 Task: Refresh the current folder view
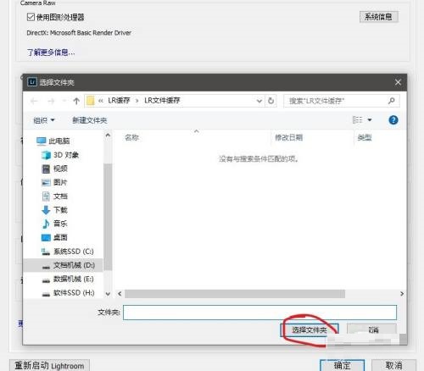pos(271,101)
